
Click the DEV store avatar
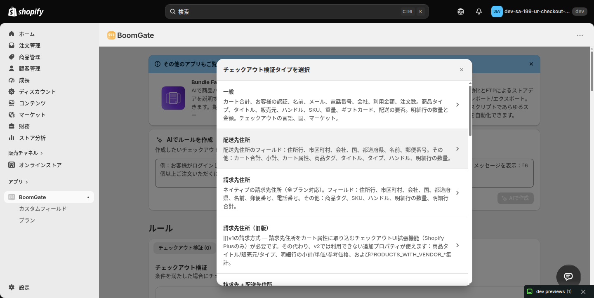tap(497, 12)
